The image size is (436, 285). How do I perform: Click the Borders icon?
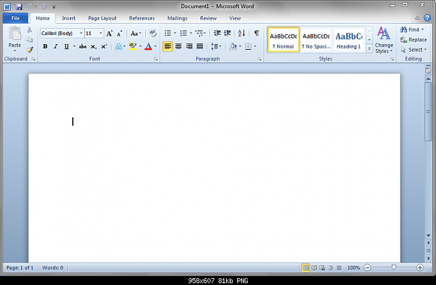[248, 46]
